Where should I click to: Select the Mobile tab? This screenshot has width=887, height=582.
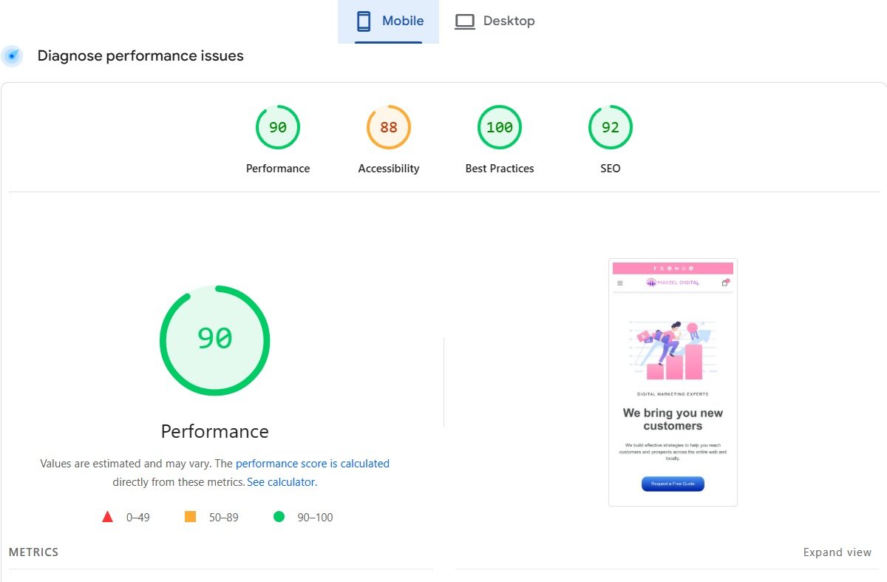[387, 21]
